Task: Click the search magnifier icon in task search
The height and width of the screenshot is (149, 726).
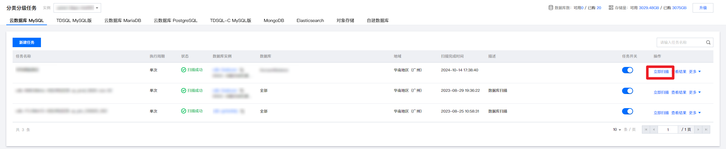Action: (708, 42)
